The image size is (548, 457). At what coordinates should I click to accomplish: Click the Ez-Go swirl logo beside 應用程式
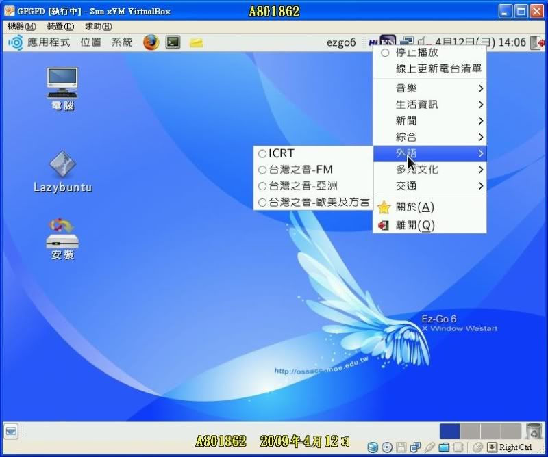[16, 42]
